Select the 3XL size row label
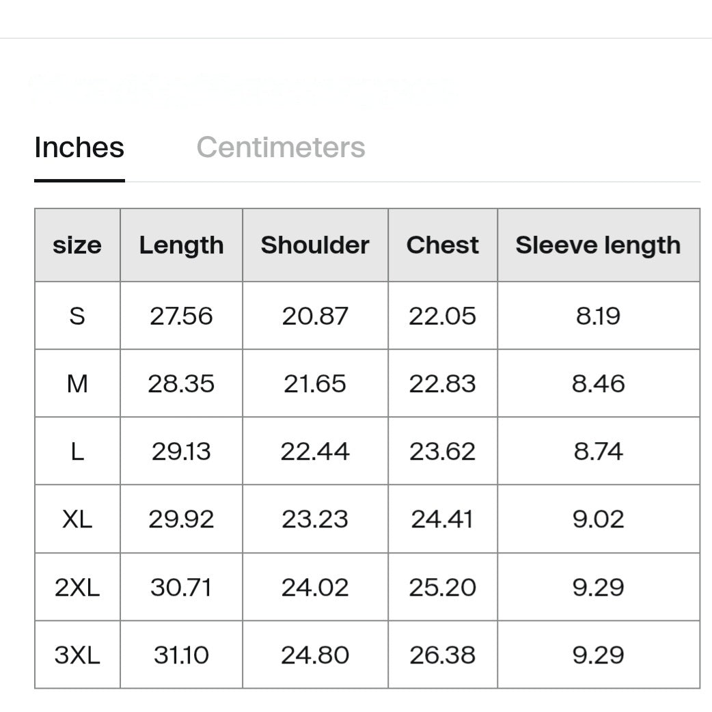The image size is (712, 712). pos(77,655)
